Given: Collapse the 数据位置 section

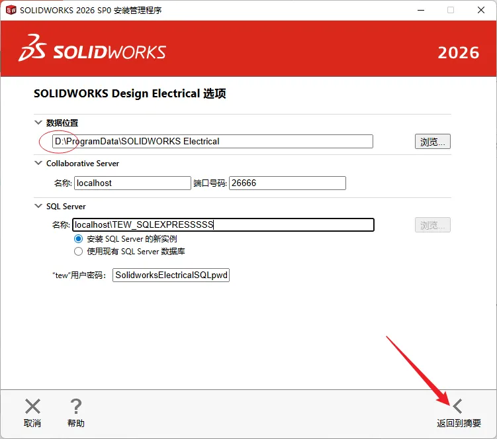Looking at the screenshot, I should (x=38, y=122).
